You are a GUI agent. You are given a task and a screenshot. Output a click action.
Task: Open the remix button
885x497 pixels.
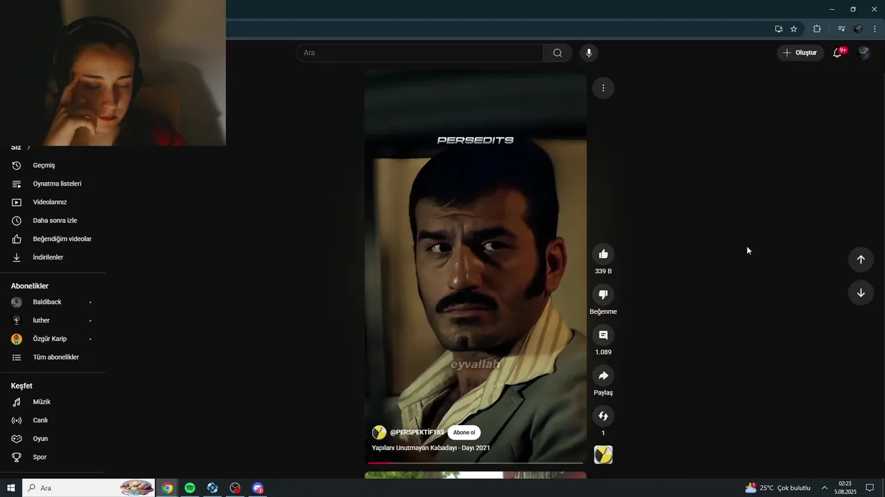[x=603, y=416]
